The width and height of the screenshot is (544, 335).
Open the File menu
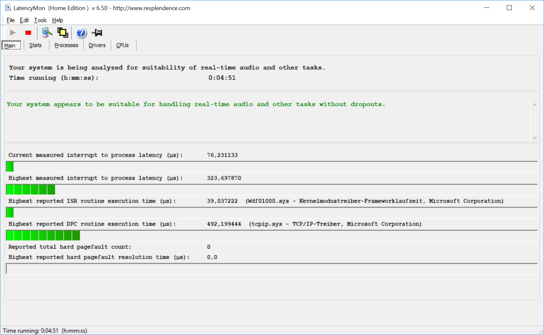pyautogui.click(x=10, y=20)
